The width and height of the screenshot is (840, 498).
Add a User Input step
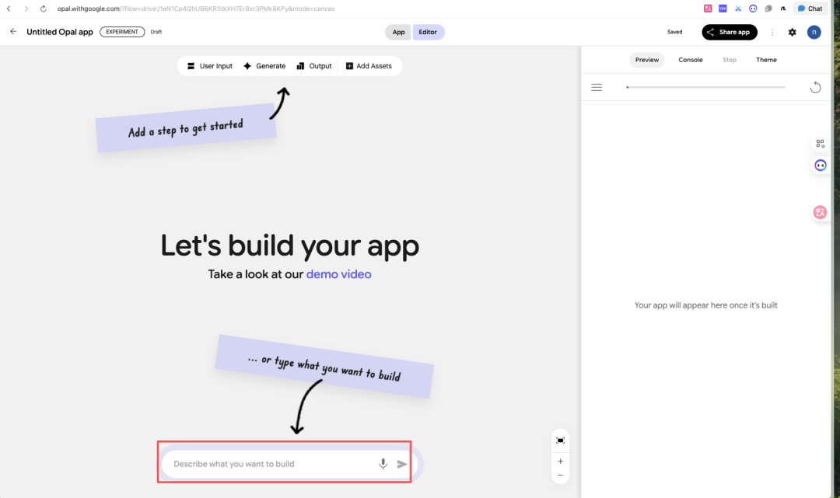tap(209, 66)
